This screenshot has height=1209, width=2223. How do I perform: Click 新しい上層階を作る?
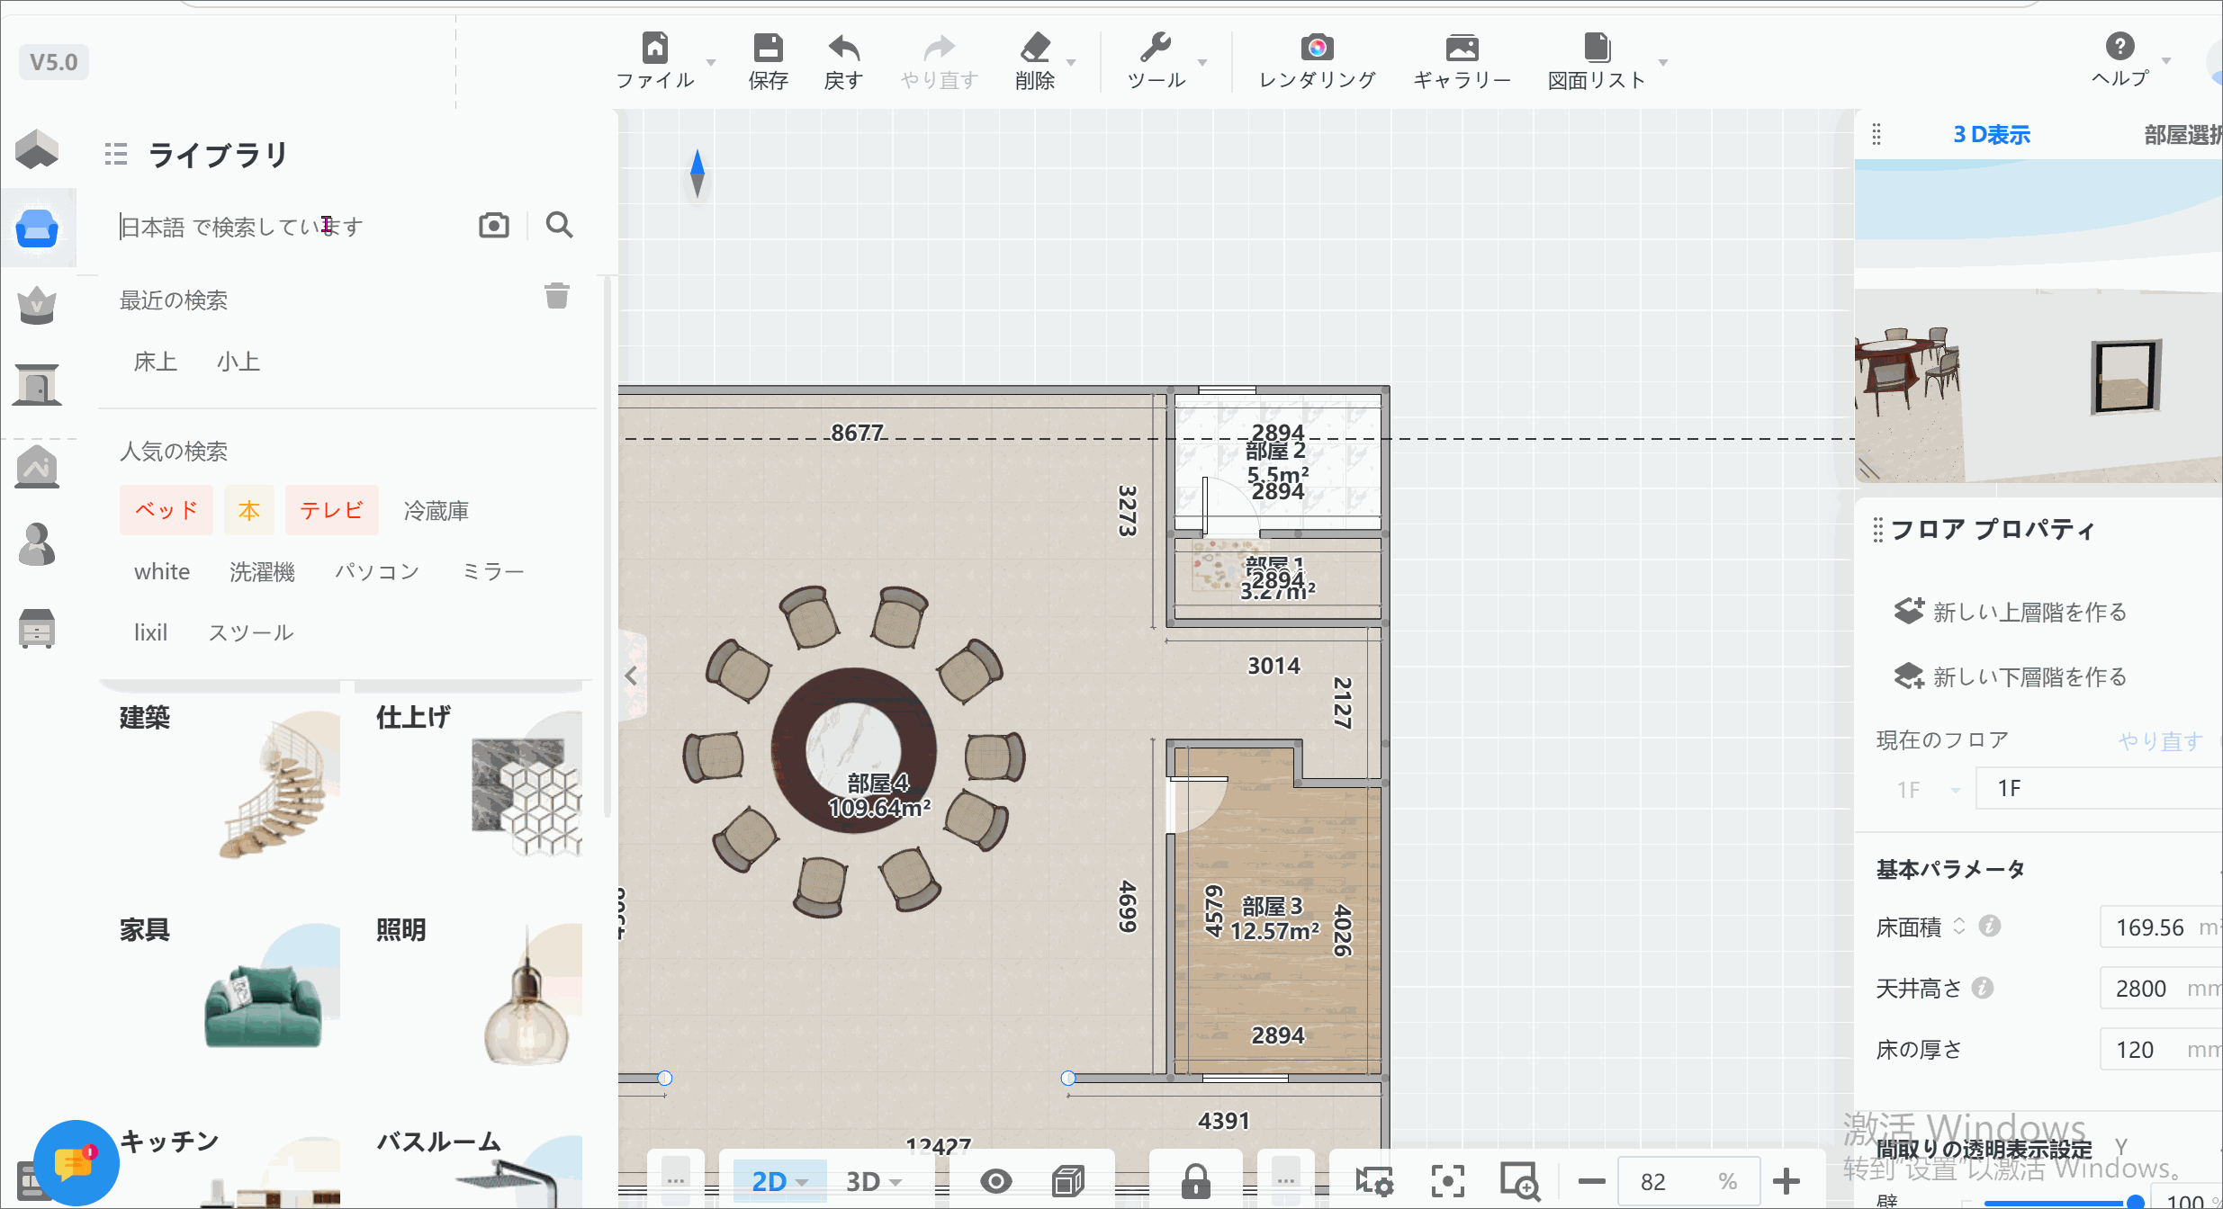[2010, 612]
